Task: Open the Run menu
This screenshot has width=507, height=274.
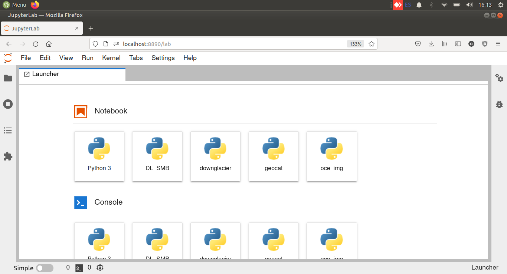Action: coord(88,58)
